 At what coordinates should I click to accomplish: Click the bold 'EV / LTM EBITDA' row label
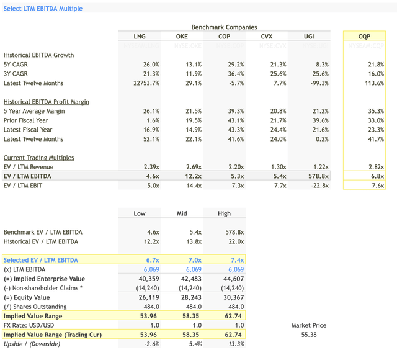(27, 176)
